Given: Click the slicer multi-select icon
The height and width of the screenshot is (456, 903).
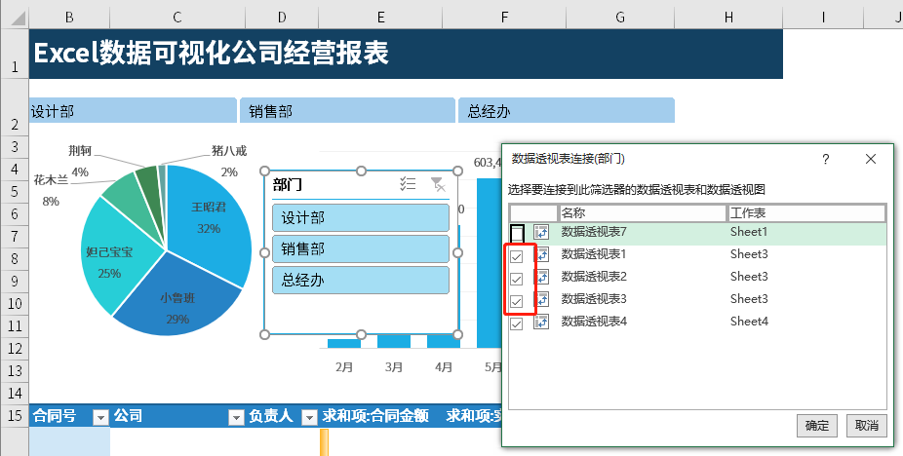Looking at the screenshot, I should (x=410, y=184).
